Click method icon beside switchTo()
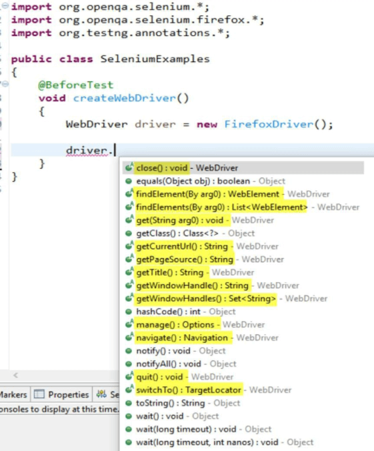Viewport: 374px width, 451px height. coord(129,390)
